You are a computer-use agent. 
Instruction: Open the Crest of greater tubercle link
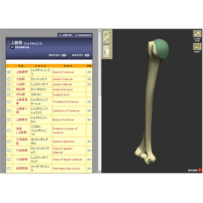click(63, 150)
